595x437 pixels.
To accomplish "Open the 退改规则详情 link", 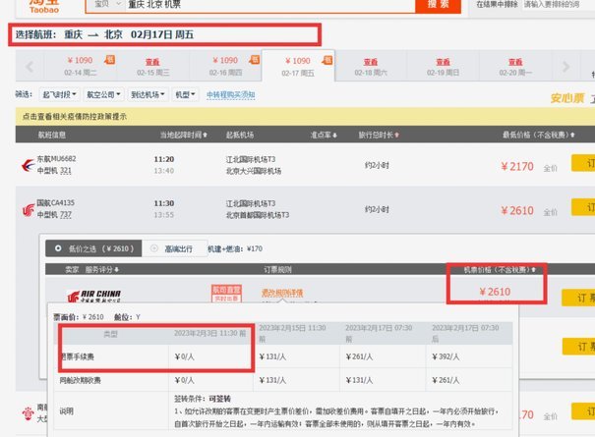I will click(x=282, y=293).
